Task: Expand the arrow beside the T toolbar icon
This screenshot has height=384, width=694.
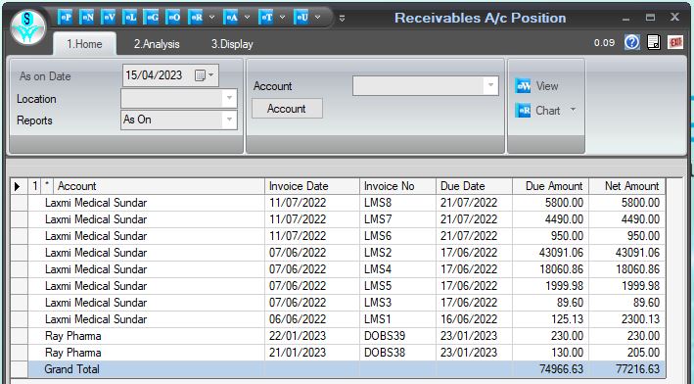Action: [x=282, y=18]
